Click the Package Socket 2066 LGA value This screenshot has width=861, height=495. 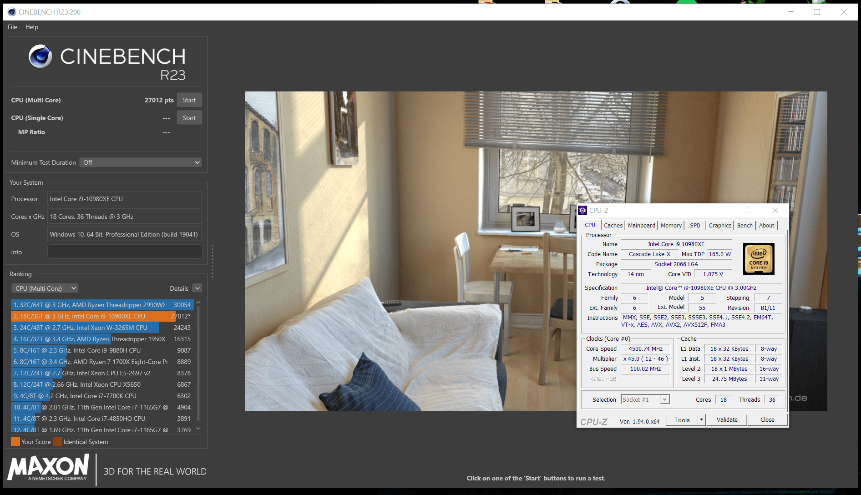coord(676,264)
